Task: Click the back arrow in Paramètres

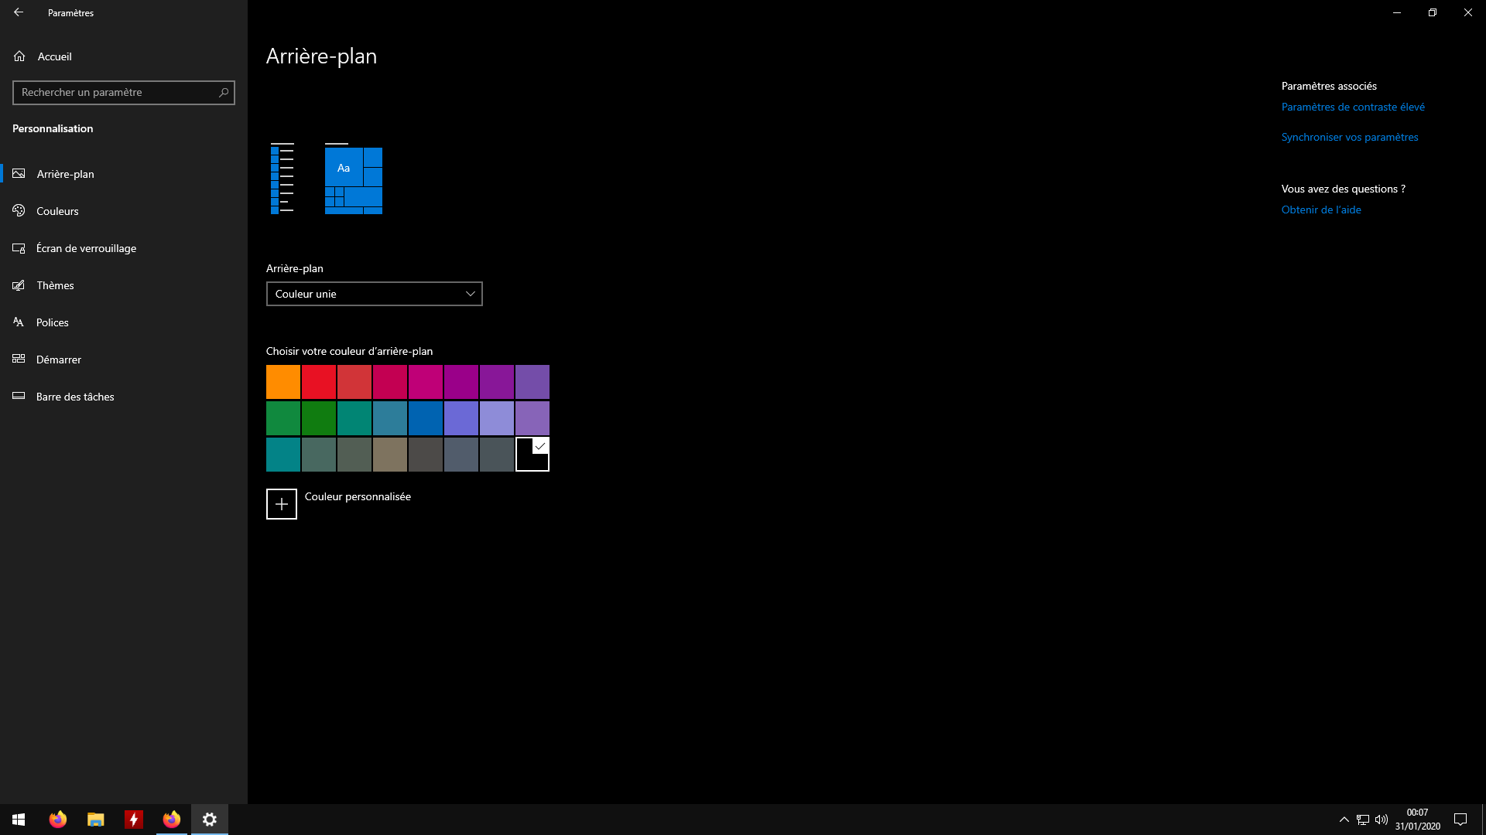Action: click(x=19, y=12)
